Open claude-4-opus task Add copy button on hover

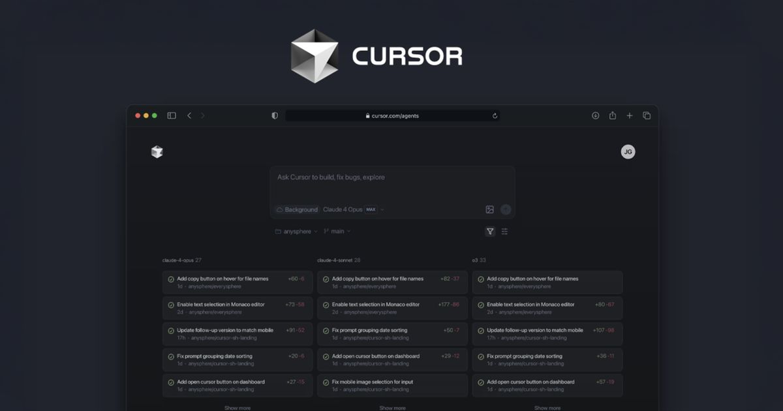point(238,282)
